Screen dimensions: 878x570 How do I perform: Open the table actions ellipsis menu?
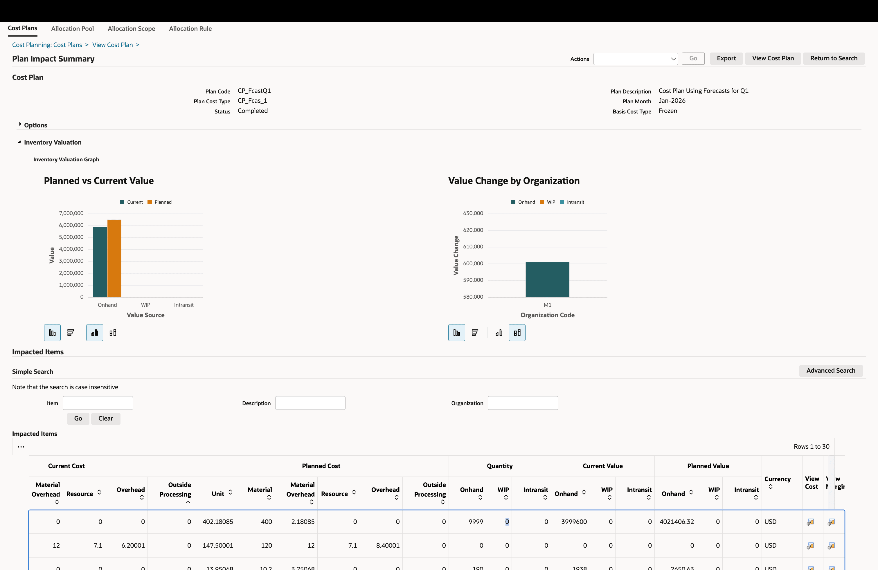pyautogui.click(x=21, y=446)
